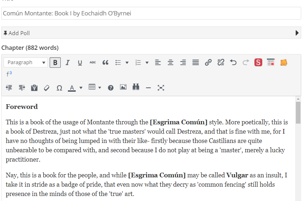Click the title input field
Viewport: 303px width, 201px height.
151,13
